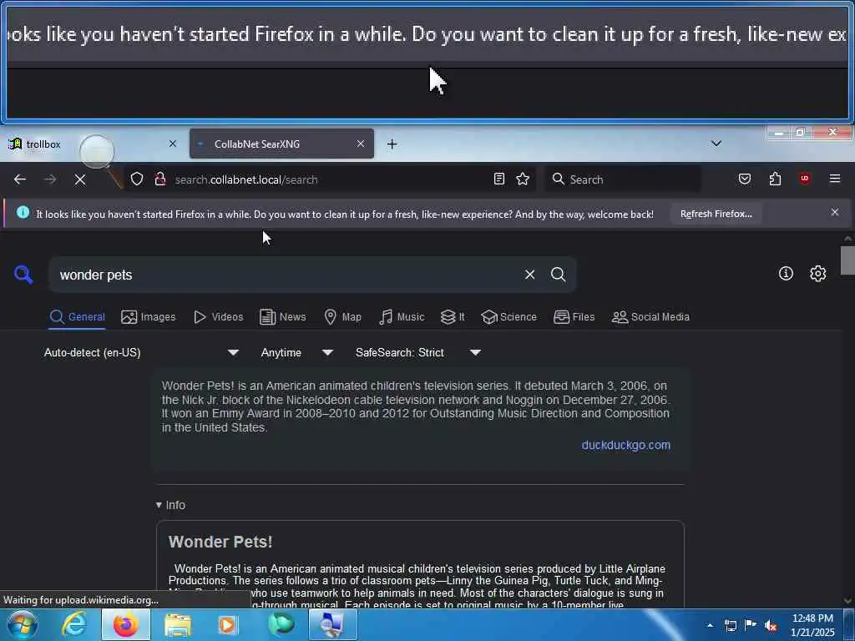Close the CollabNet SearXNG tab

click(361, 144)
